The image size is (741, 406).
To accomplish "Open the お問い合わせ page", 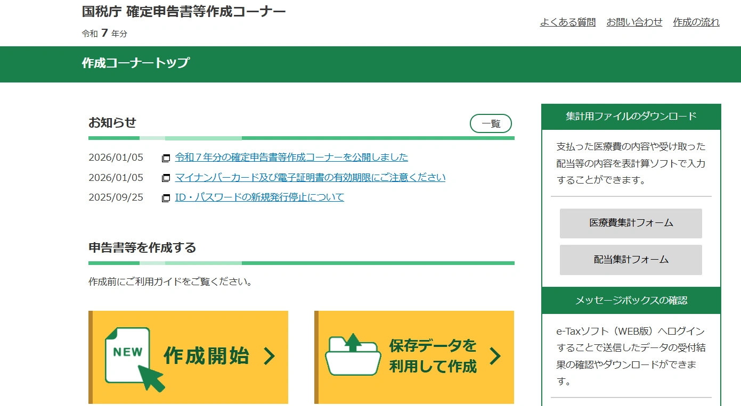I will coord(636,22).
